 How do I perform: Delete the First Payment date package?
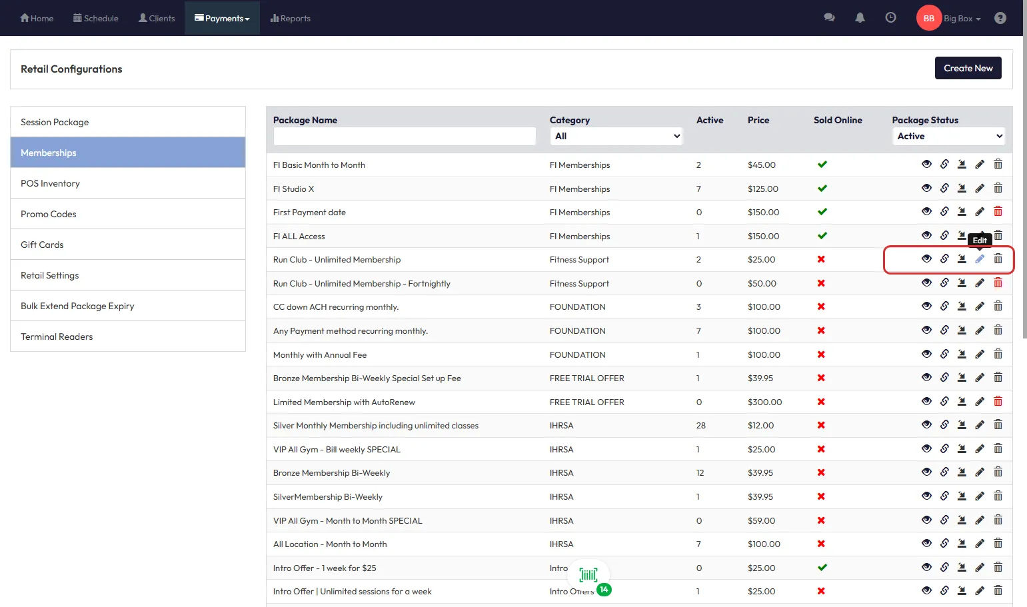998,212
